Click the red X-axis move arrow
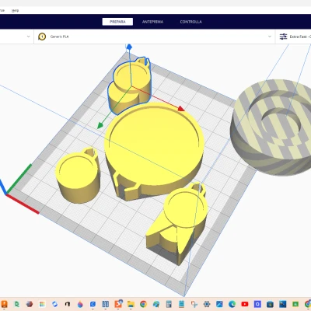 [x=181, y=108]
